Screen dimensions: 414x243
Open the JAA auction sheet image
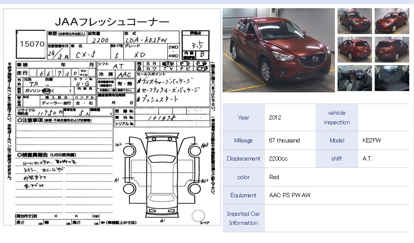point(111,117)
